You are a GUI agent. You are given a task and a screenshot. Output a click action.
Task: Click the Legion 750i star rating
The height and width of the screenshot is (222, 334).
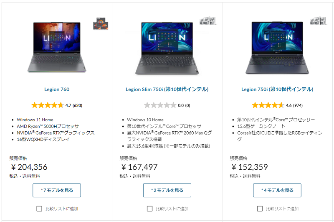click(x=268, y=105)
